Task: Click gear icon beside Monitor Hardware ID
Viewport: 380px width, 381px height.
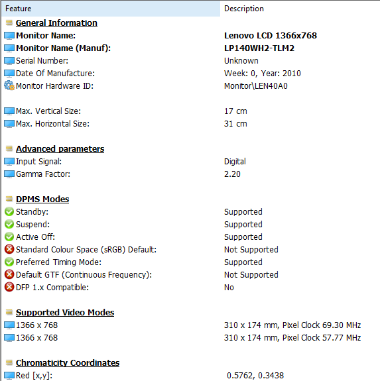Action: click(x=9, y=85)
